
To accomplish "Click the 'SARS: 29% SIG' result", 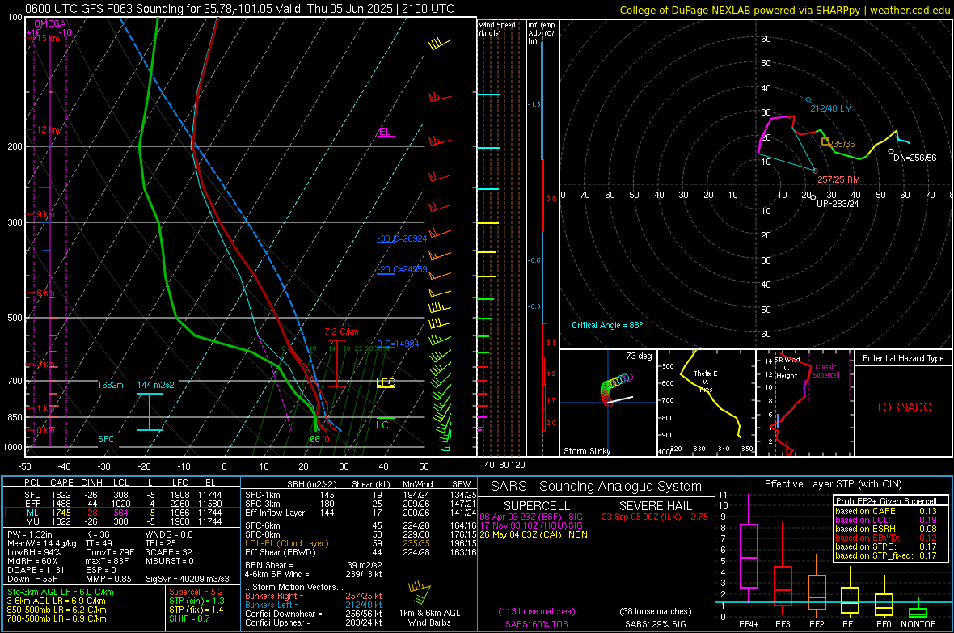I will click(655, 624).
